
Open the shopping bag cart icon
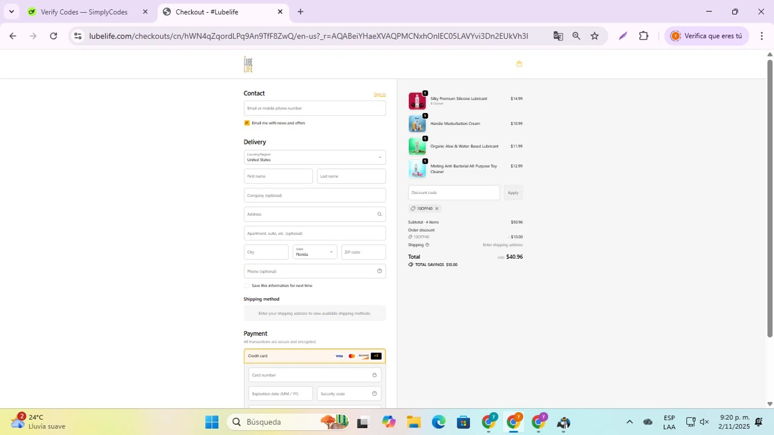coord(519,64)
